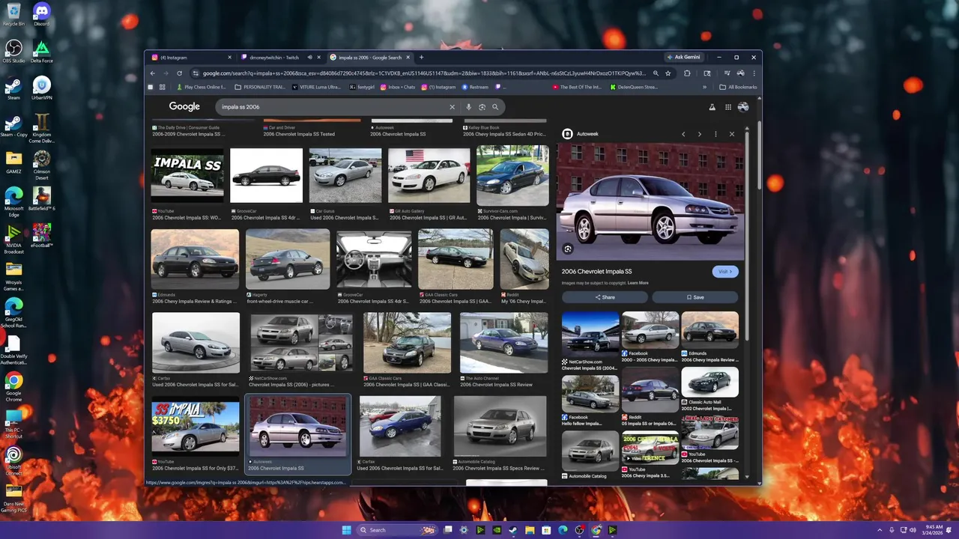Click the Windows Start button
Viewport: 959px width, 539px height.
tap(346, 530)
